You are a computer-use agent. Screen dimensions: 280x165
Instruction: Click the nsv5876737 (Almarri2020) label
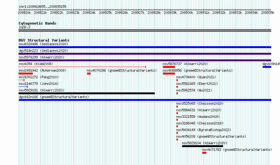(185, 64)
